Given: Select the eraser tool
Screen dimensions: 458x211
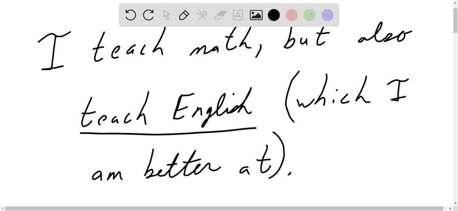Looking at the screenshot, I should tap(220, 15).
